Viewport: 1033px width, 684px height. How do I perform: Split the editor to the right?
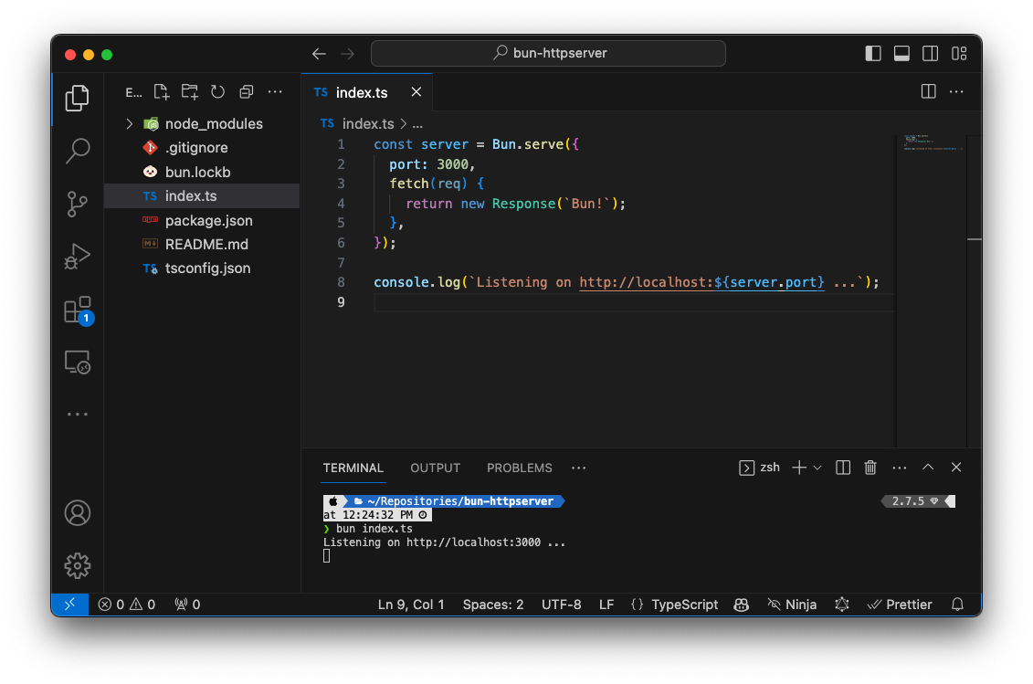(x=928, y=91)
